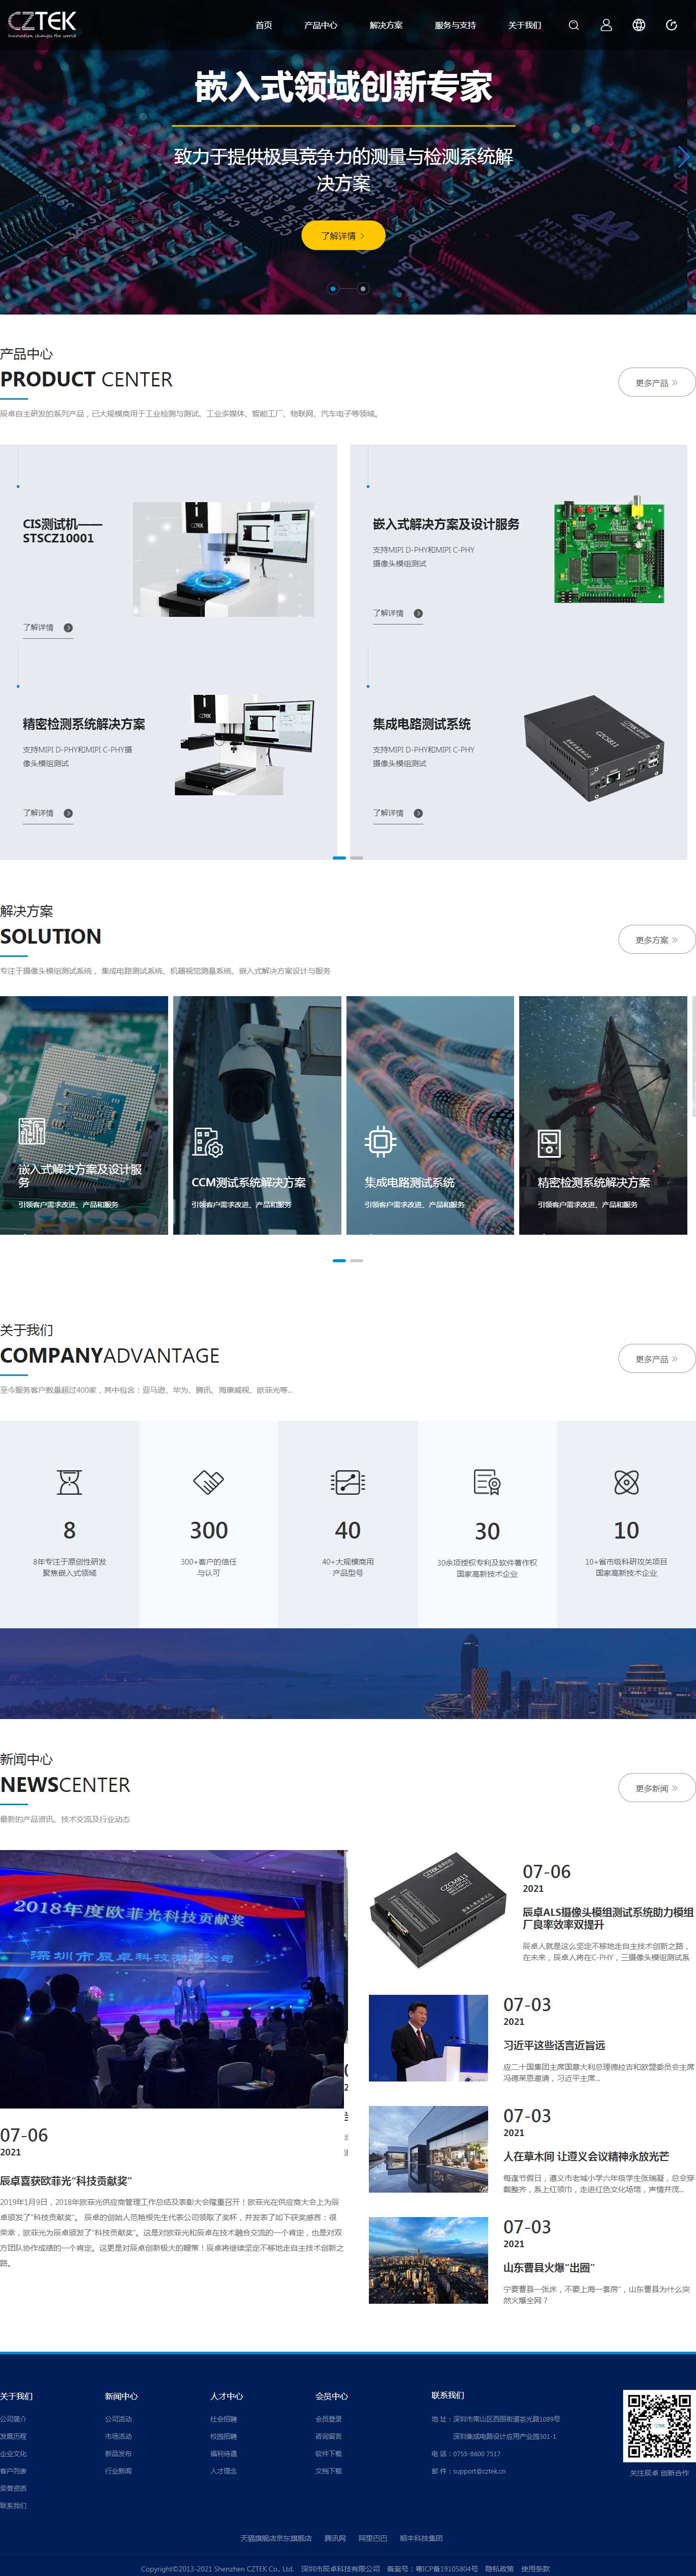Screen dimensions: 696x2576
Task: Open the 关于我们 nav menu item
Action: [x=524, y=25]
